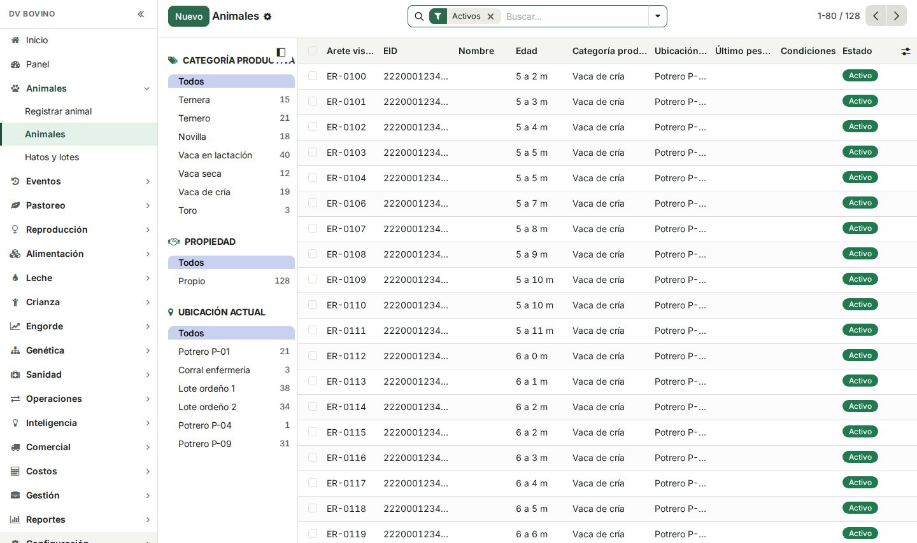Click the filter funnel icon in search bar
This screenshot has height=543, width=917.
pyautogui.click(x=438, y=17)
